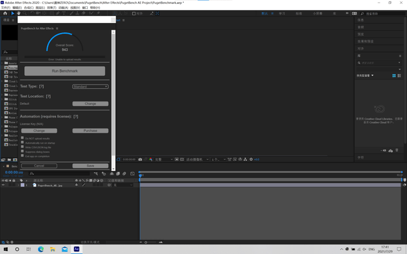This screenshot has width=407, height=254.
Task: Open the Test Type 'Standard' dropdown
Action: (90, 86)
